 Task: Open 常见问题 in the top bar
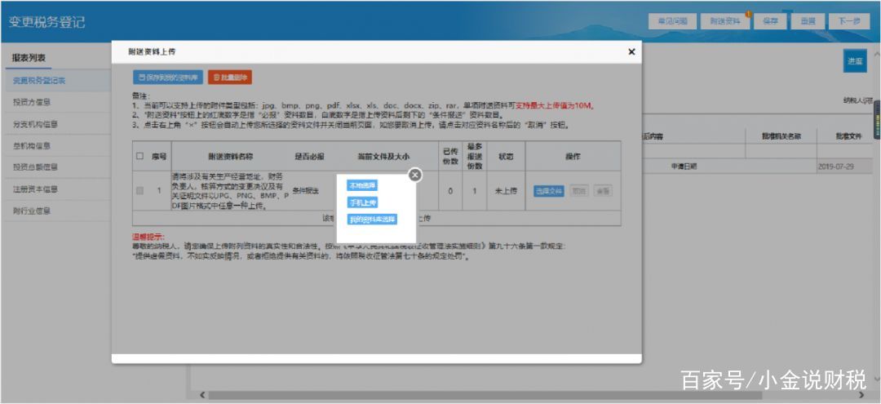pyautogui.click(x=672, y=21)
